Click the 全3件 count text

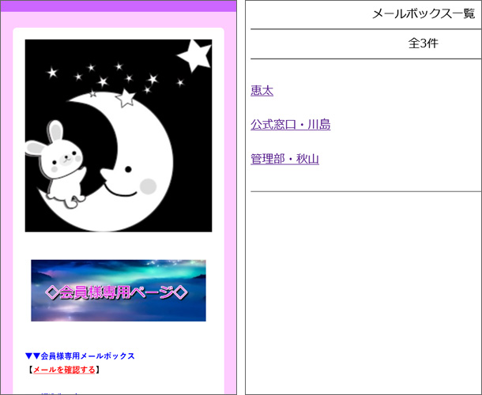pyautogui.click(x=423, y=43)
